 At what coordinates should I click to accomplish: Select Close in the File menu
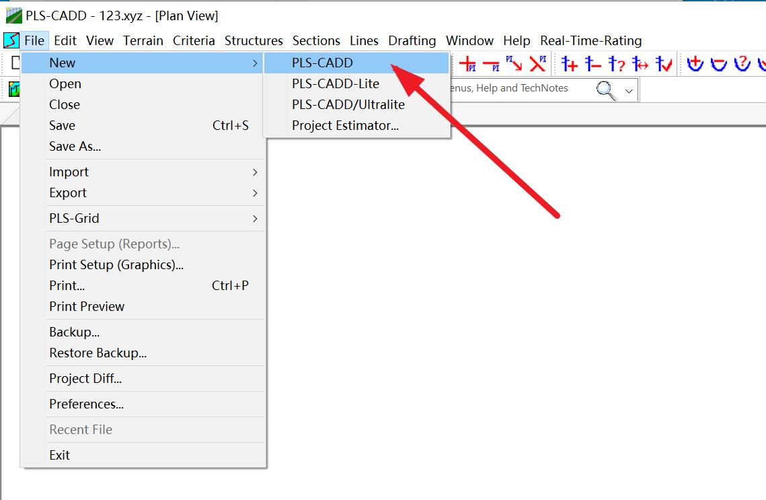[143, 104]
